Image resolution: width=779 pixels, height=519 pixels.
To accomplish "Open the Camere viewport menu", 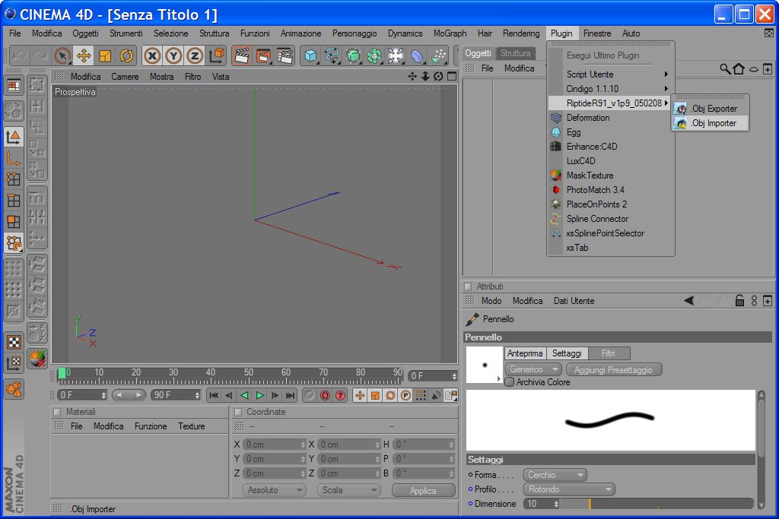I will 125,77.
